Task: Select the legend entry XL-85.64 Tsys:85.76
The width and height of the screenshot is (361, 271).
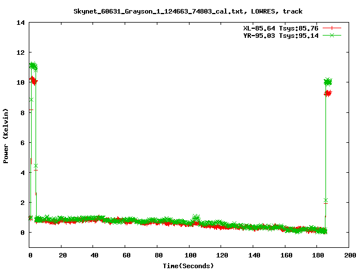Action: (x=281, y=28)
